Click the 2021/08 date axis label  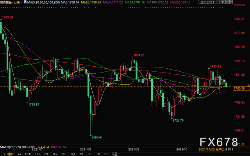(x=86, y=149)
